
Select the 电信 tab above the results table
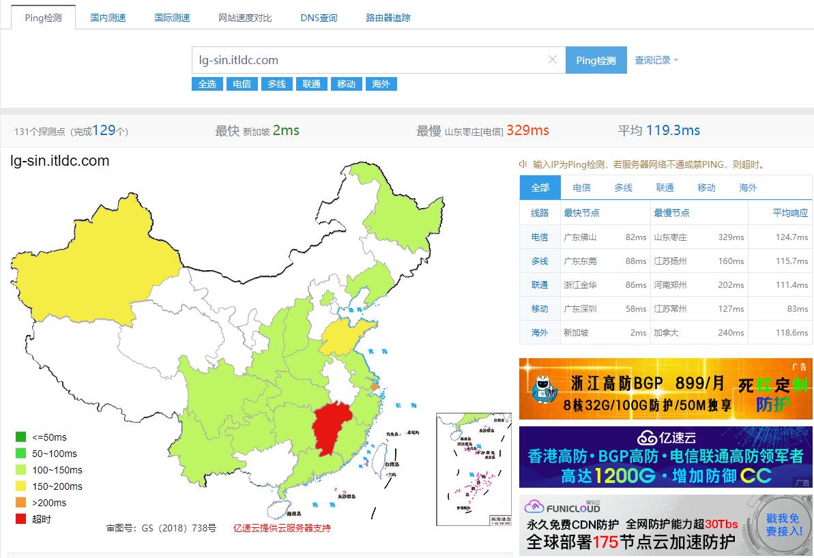pos(581,188)
